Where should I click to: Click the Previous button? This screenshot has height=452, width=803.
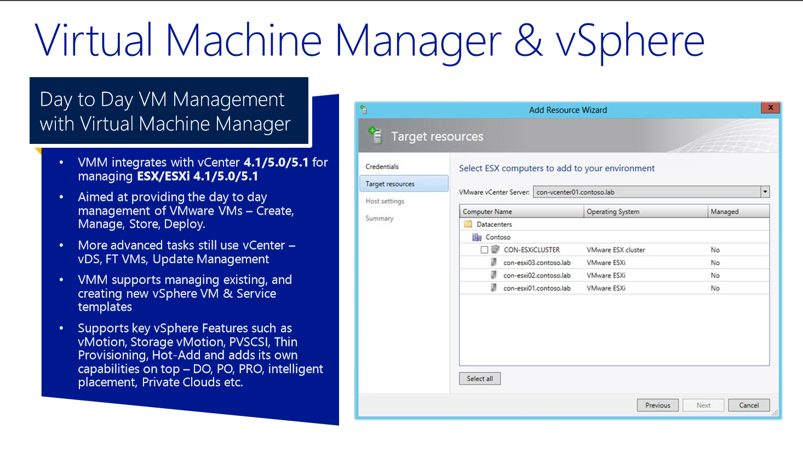click(658, 405)
